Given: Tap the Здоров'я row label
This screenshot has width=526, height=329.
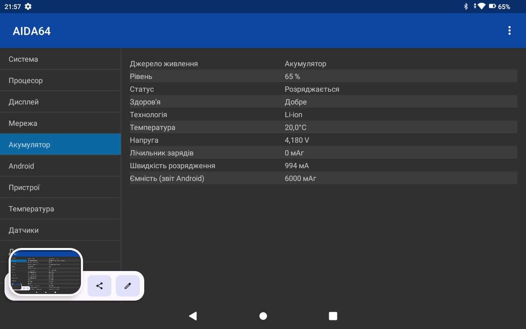Looking at the screenshot, I should click(x=145, y=102).
